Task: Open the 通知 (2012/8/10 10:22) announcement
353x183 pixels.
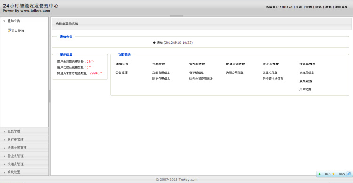Action: [175, 42]
